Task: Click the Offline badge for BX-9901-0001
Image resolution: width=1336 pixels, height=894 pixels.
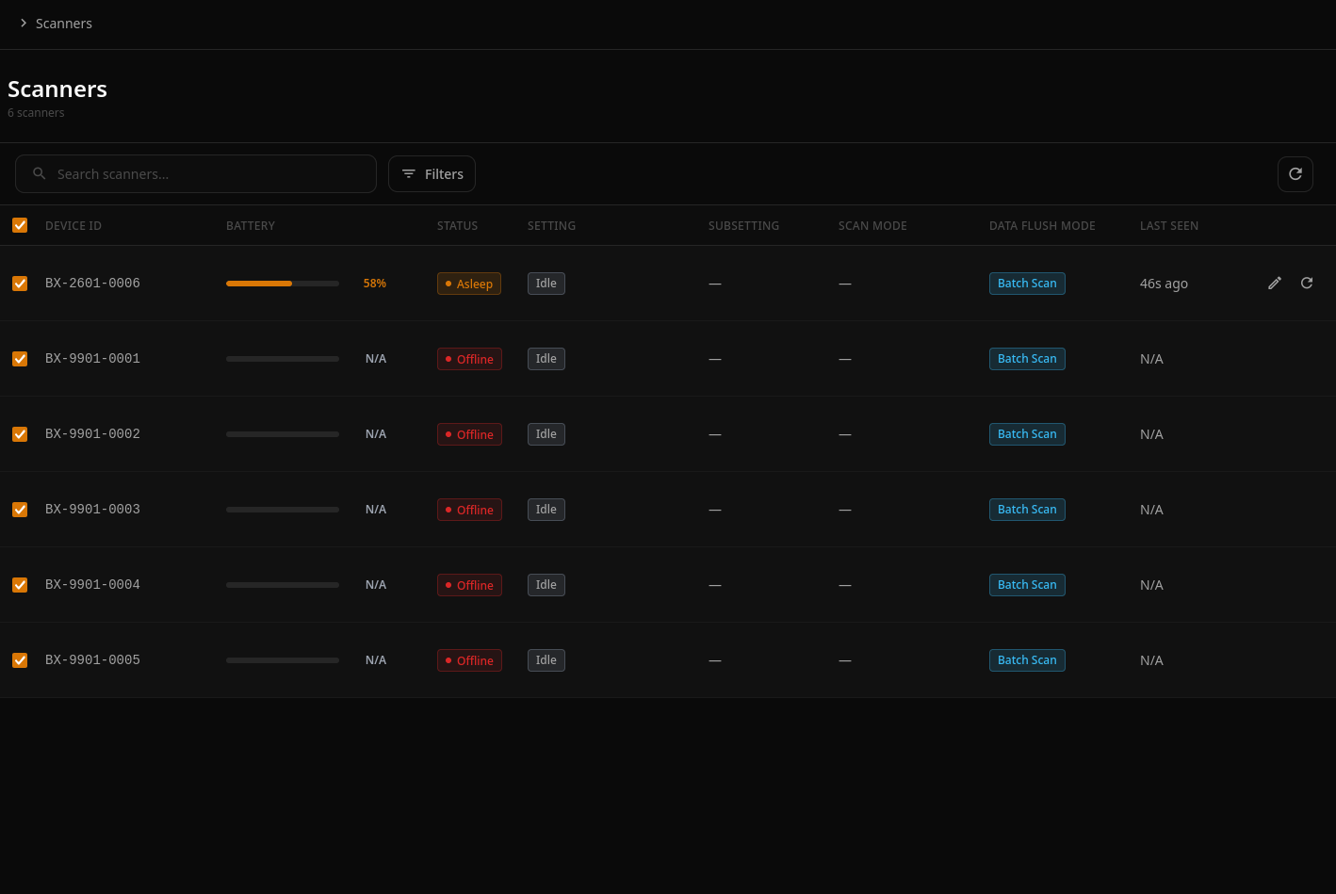Action: point(469,359)
